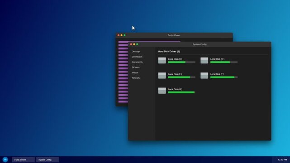Open Local Disk (F:) drive icon
Viewport: 290px width, 163px height.
coord(204,76)
